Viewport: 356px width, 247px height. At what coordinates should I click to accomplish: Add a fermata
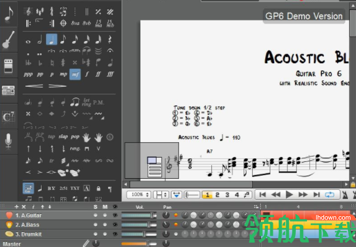tap(110, 51)
